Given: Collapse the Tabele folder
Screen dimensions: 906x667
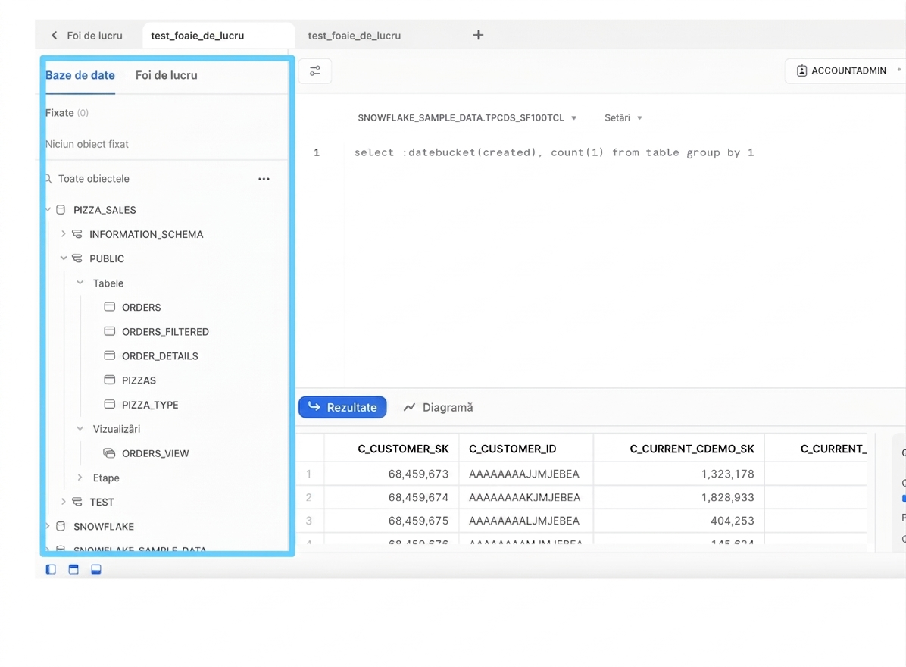Looking at the screenshot, I should (x=80, y=283).
